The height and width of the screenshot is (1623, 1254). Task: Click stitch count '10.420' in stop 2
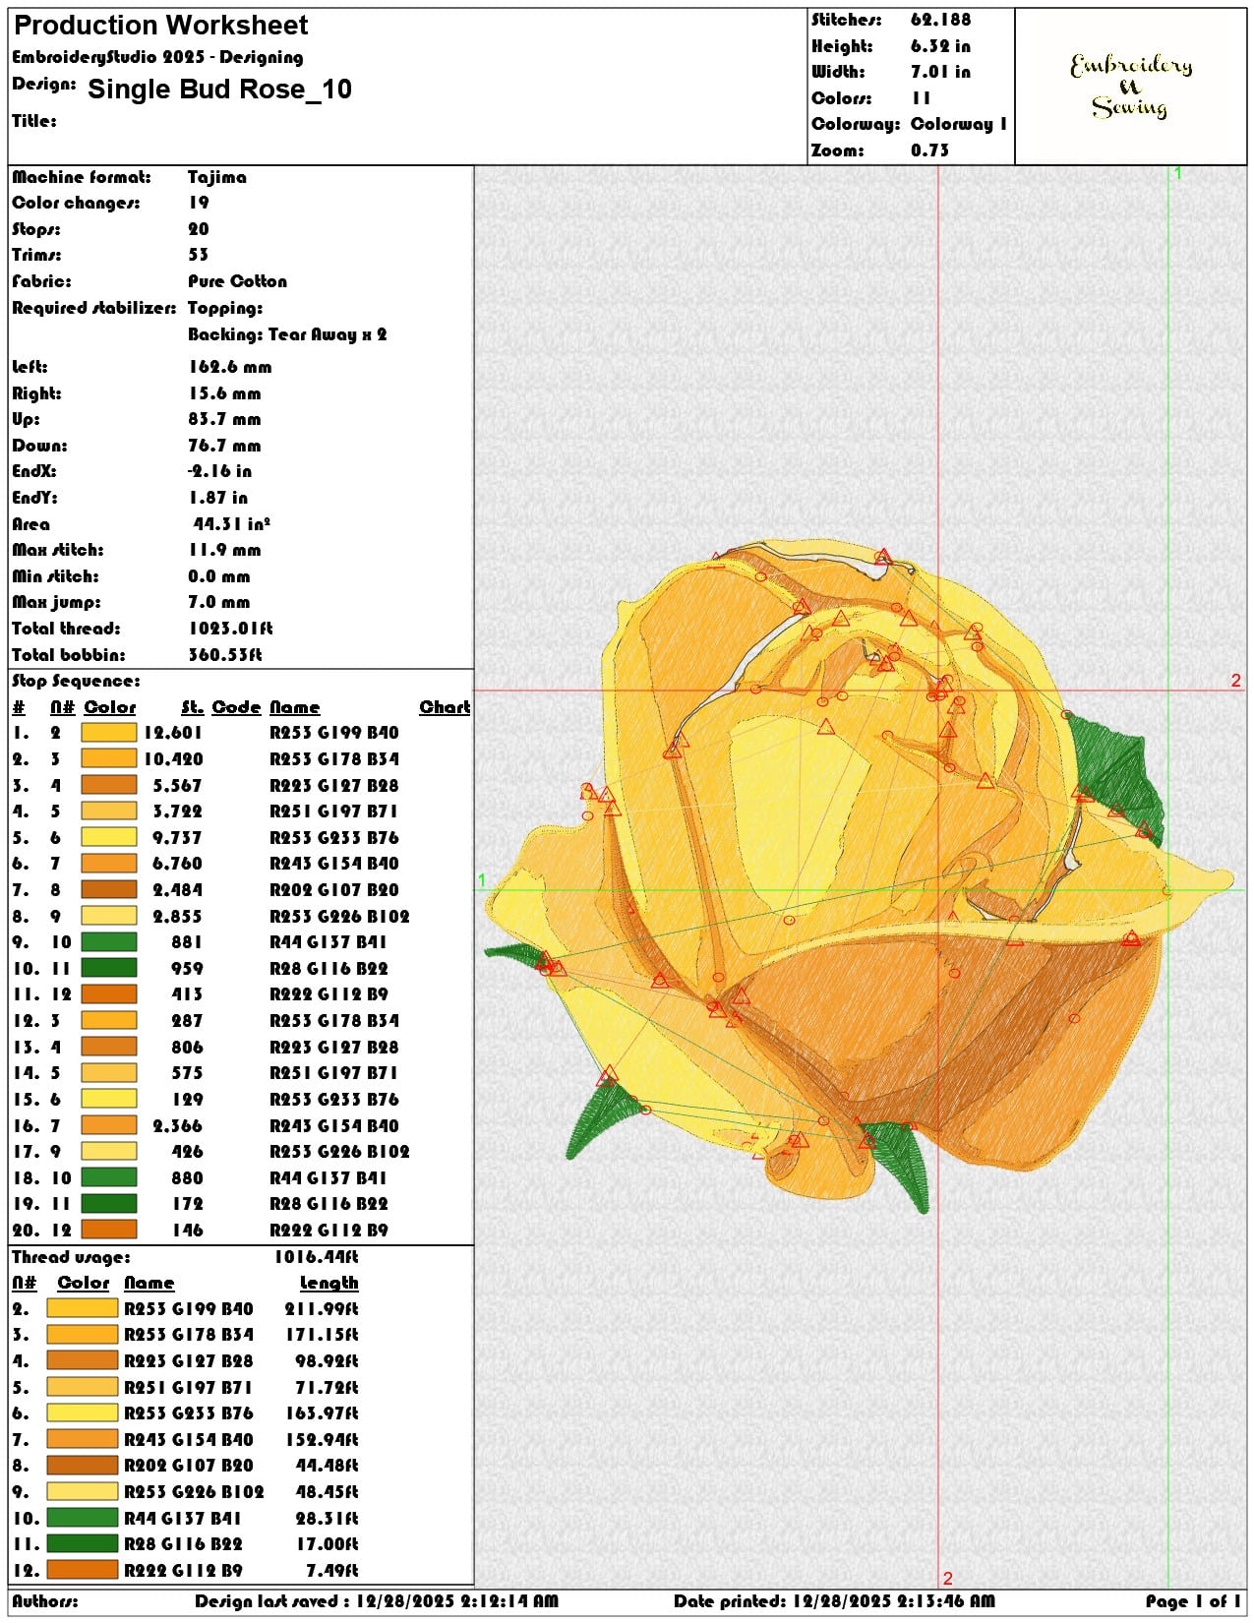click(x=173, y=759)
